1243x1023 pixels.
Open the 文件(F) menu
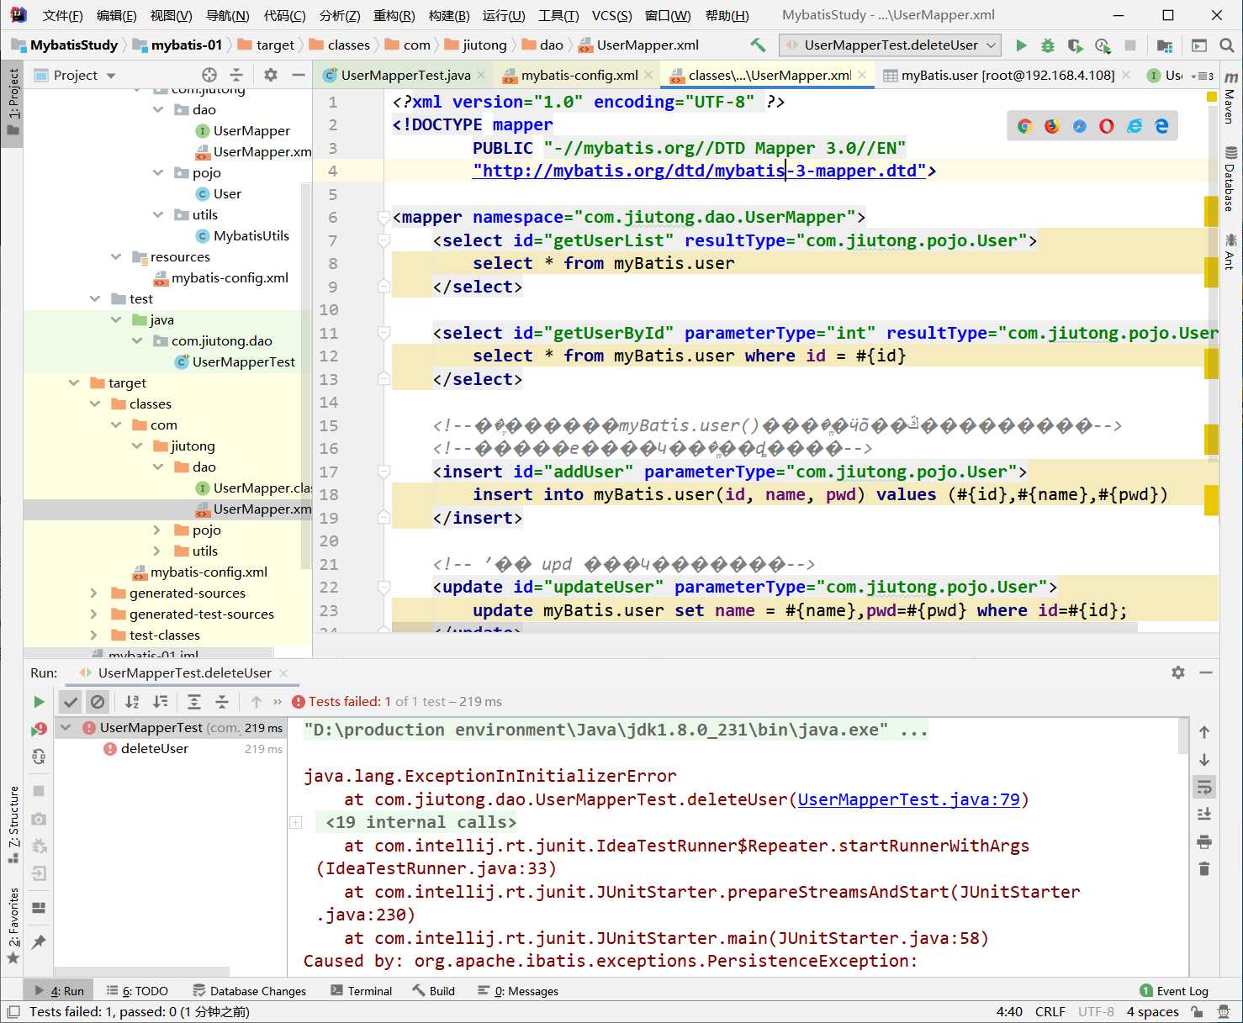point(62,15)
